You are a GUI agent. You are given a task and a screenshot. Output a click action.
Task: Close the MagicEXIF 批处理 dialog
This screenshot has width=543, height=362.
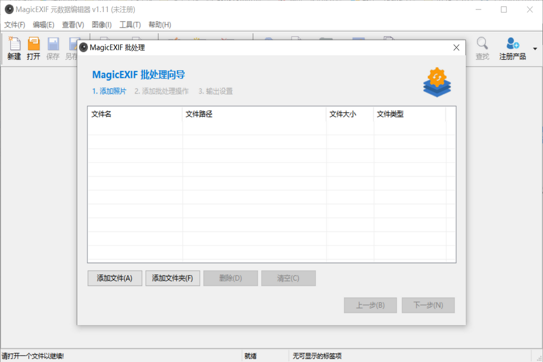point(456,47)
